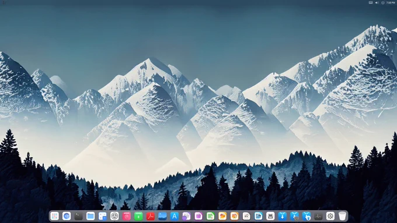The height and width of the screenshot is (223, 397).
Task: Open the LibreOffice Draw icon
Action: (x=222, y=216)
